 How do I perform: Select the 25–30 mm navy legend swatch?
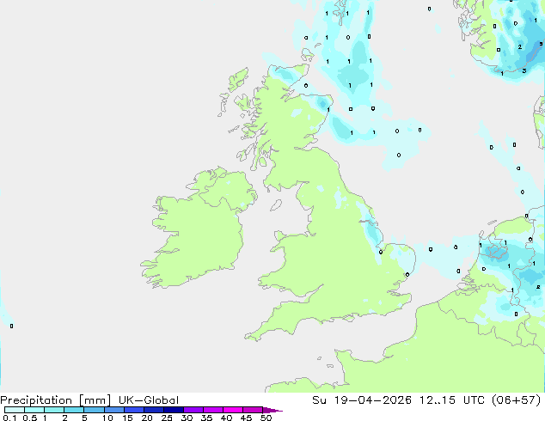pos(173,410)
